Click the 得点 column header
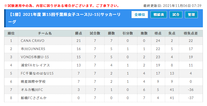 158,33
